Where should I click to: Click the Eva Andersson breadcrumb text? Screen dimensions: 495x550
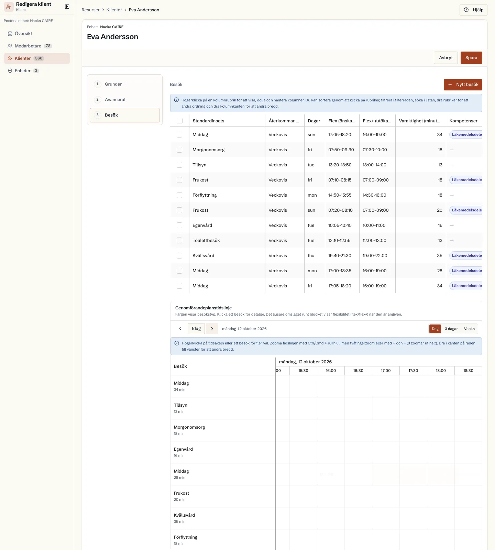[x=144, y=10]
